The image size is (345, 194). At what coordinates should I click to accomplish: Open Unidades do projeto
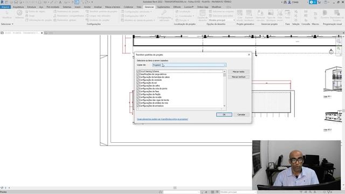pos(98,20)
